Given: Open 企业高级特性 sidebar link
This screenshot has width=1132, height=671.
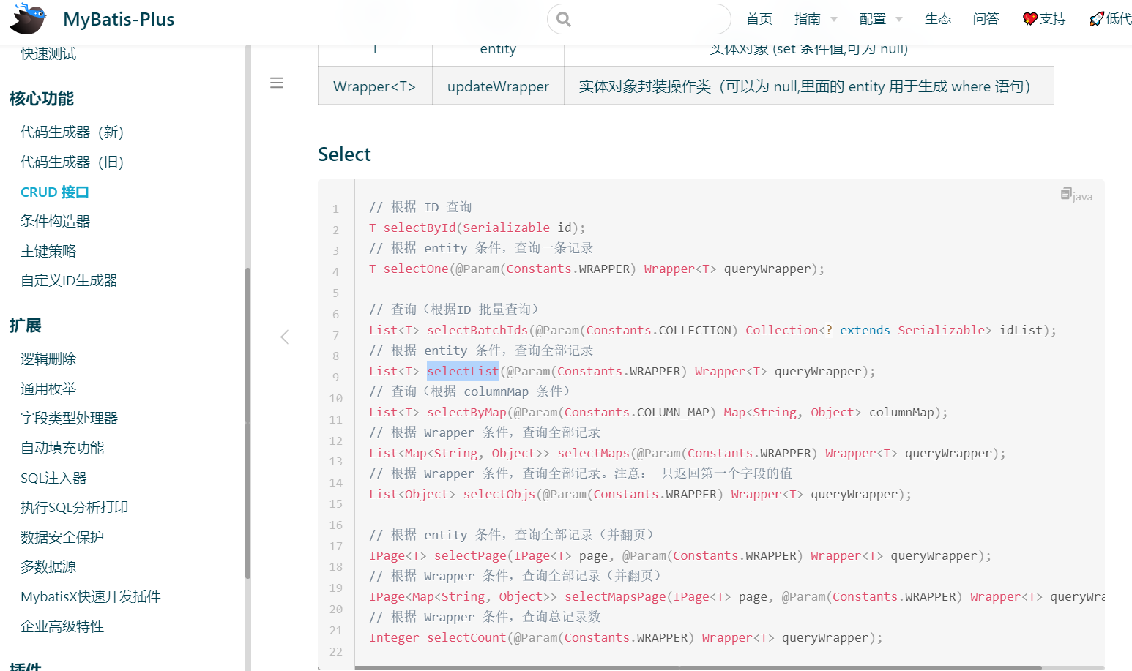Looking at the screenshot, I should 62,626.
